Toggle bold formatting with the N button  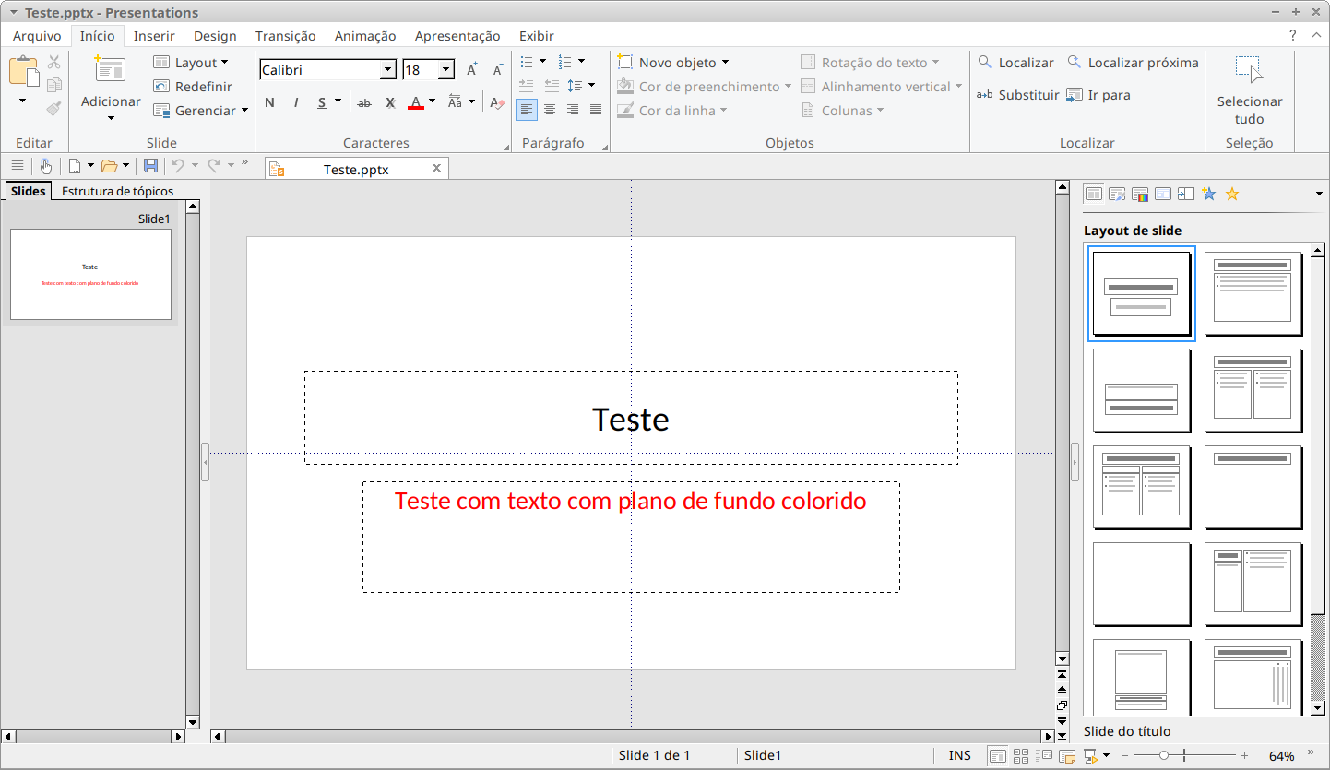269,102
